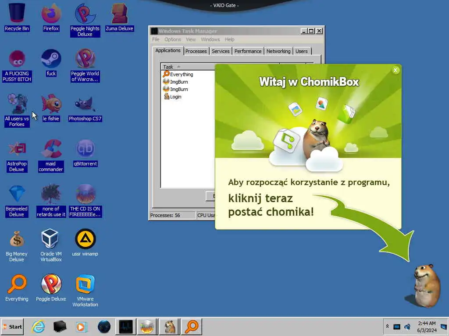The width and height of the screenshot is (449, 336).
Task: Open the File menu in Task Manager
Action: tap(156, 39)
